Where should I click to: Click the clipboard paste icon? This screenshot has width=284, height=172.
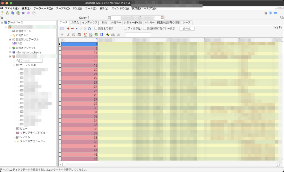[x=79, y=35]
